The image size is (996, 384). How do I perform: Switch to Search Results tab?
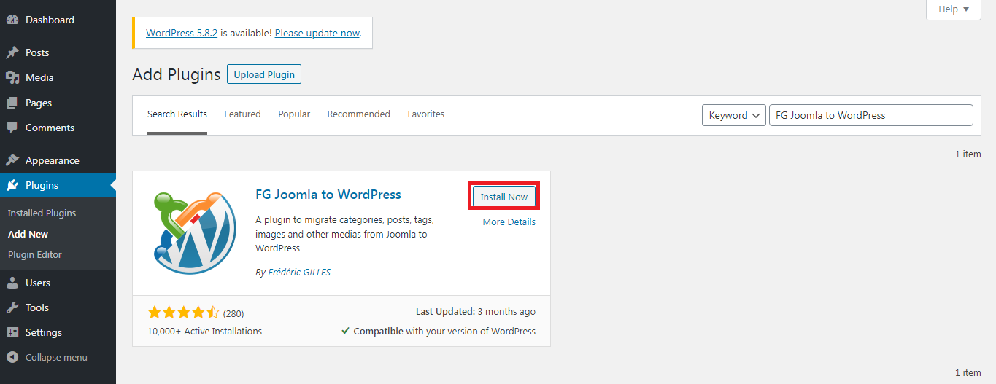point(177,114)
